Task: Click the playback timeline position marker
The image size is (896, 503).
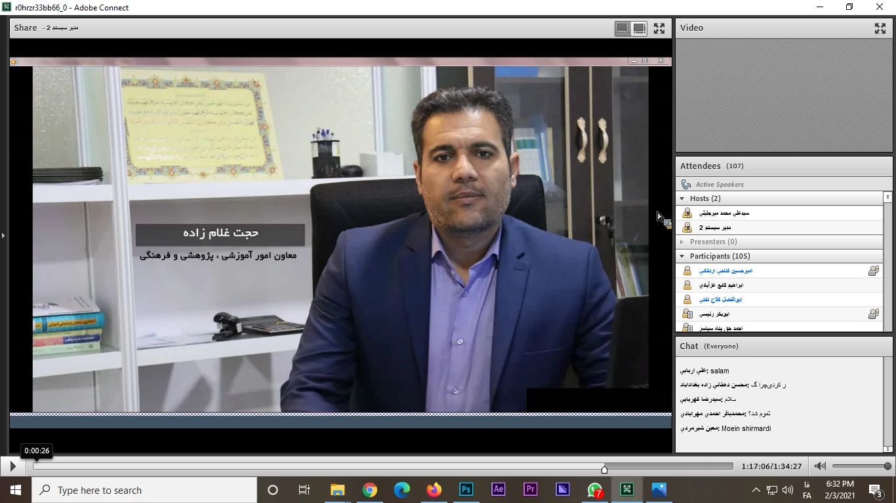Action: [604, 468]
